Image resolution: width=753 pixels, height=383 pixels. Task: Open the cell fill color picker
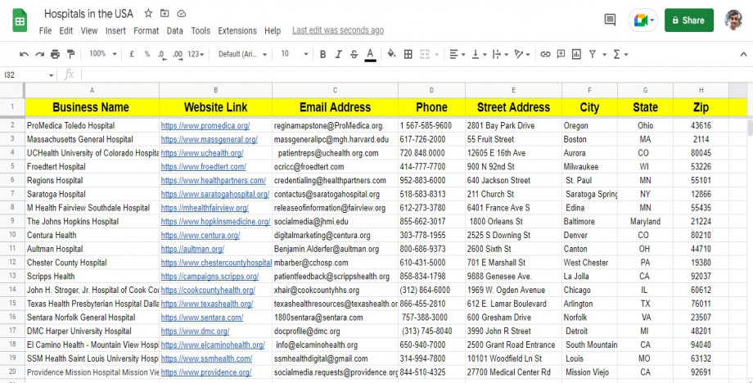click(391, 54)
